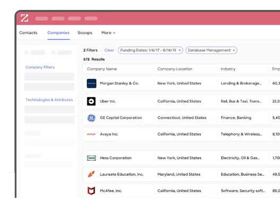The height and width of the screenshot is (209, 280).
Task: Click Software, Security soft... industry cell
Action: click(243, 190)
